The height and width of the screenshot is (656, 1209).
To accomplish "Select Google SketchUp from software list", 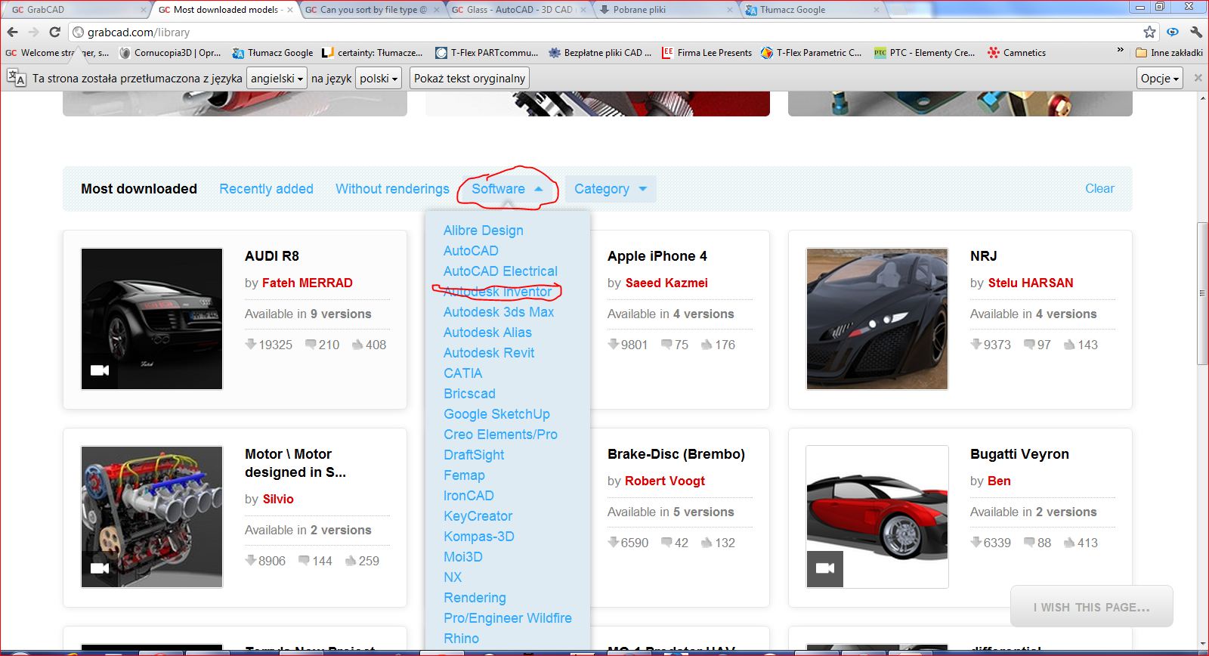I will pyautogui.click(x=496, y=414).
